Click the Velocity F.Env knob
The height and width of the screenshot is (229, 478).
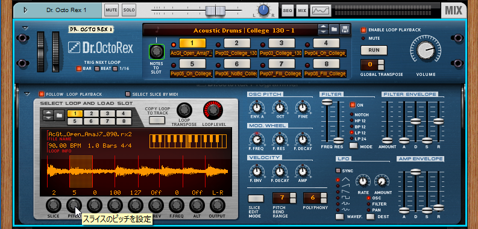[257, 171]
